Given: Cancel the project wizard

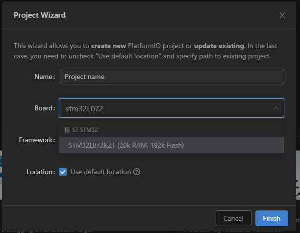Looking at the screenshot, I should pos(233,218).
